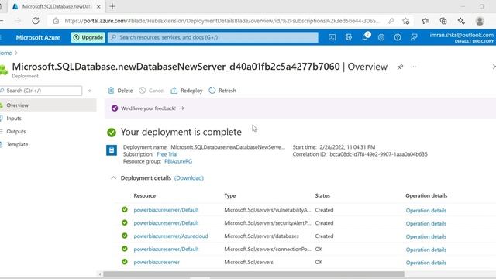Open the PBIAzureRG resource group link
Screen dimensions: 496x279
(x=178, y=161)
